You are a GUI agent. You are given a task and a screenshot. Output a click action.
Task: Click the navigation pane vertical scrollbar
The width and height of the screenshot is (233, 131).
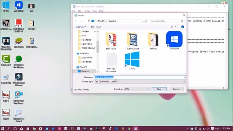tap(98, 47)
